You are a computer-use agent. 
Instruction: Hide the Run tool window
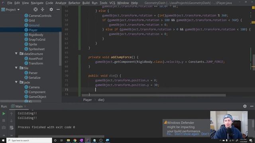tap(252, 106)
